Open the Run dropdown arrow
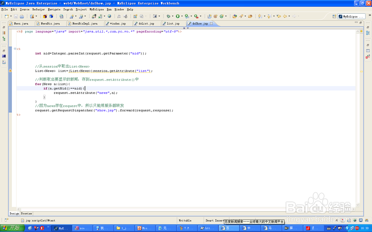Viewport: 372px width, 232px height. (x=182, y=16)
